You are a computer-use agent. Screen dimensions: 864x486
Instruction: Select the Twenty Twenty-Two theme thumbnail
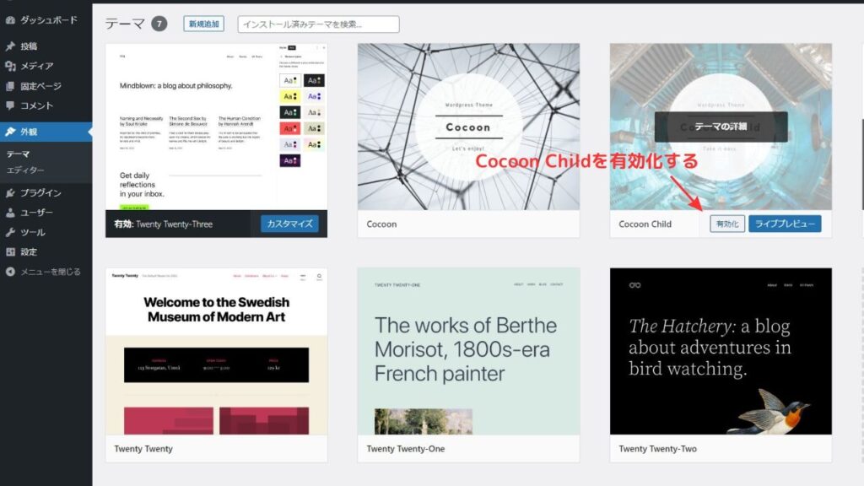point(721,352)
